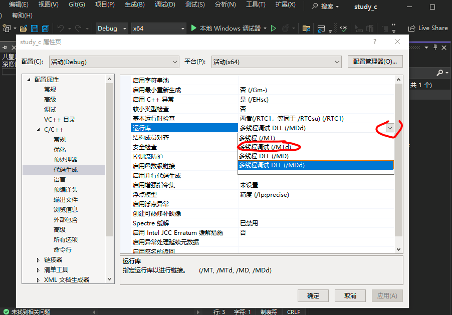Open the 配置(C) 活动(Debug) combo box
This screenshot has height=315, width=452.
[114, 62]
